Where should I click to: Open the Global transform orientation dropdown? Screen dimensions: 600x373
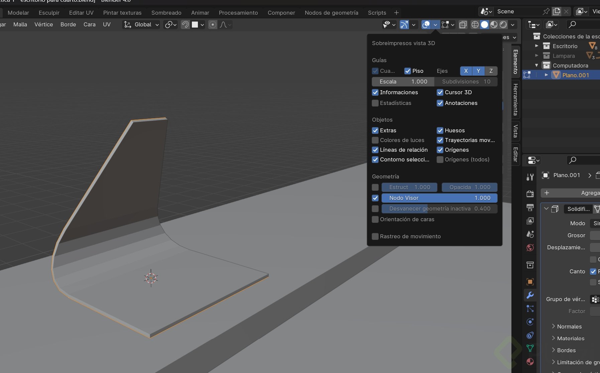142,24
